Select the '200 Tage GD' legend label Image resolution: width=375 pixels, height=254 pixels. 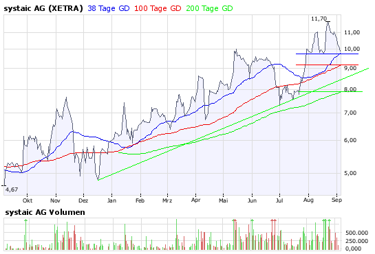(x=209, y=9)
